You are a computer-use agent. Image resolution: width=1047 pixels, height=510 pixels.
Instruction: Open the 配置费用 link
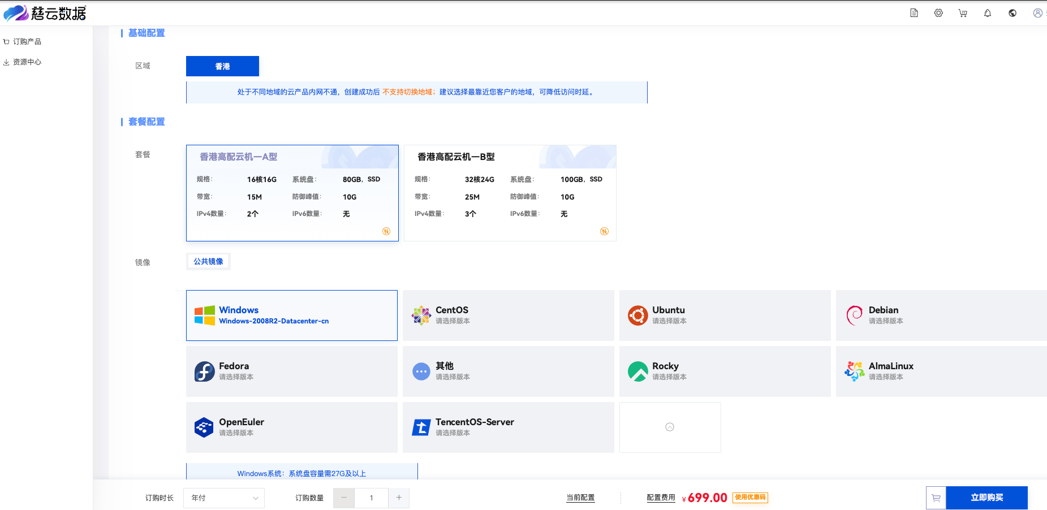click(x=661, y=498)
